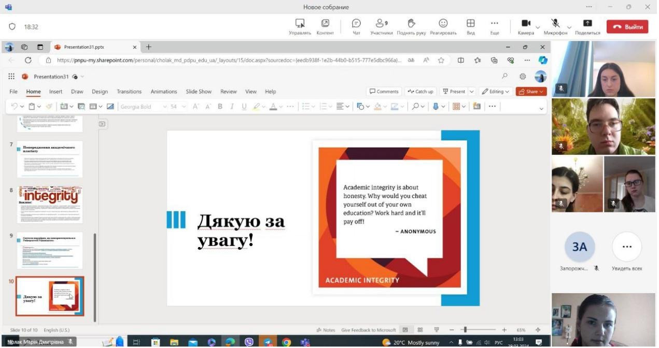This screenshot has height=348, width=659.
Task: Open the reactions (Реагировать) menu
Action: pyautogui.click(x=443, y=24)
